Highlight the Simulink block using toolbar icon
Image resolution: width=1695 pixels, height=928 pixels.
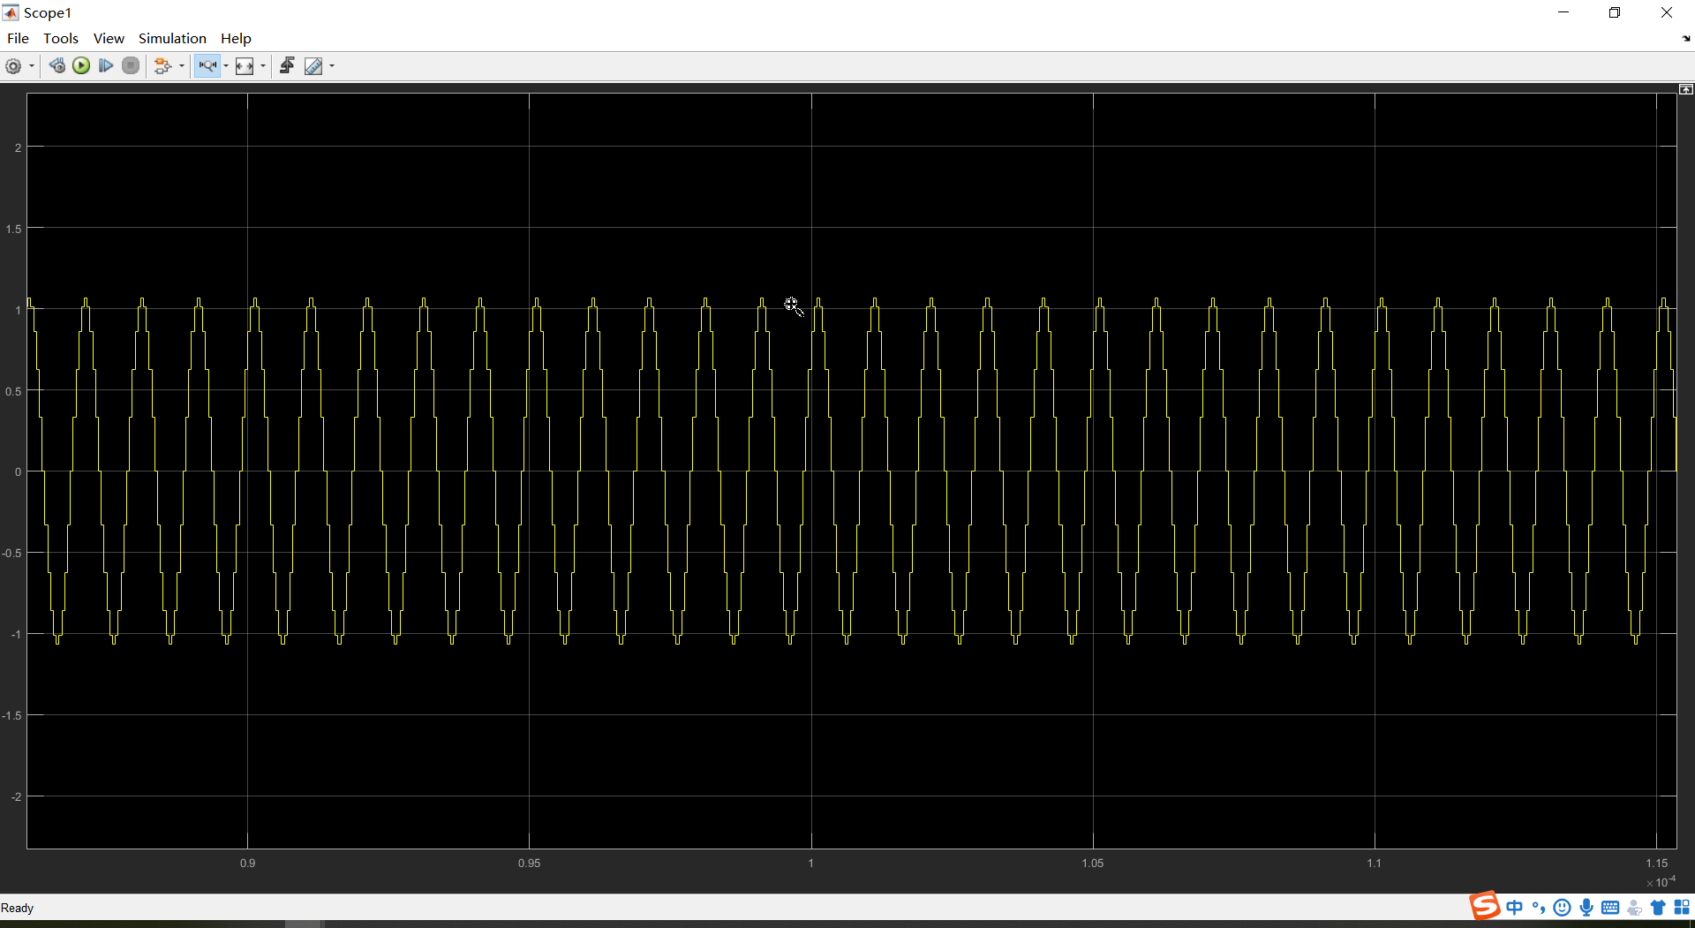pyautogui.click(x=163, y=65)
